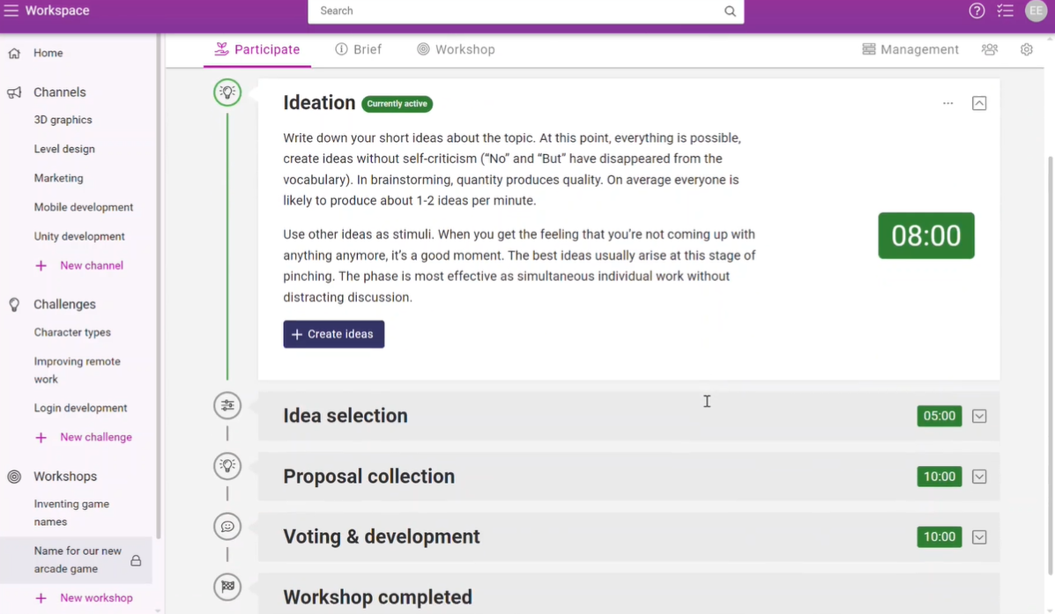Click the lock icon on arcade game workshop

click(x=136, y=560)
